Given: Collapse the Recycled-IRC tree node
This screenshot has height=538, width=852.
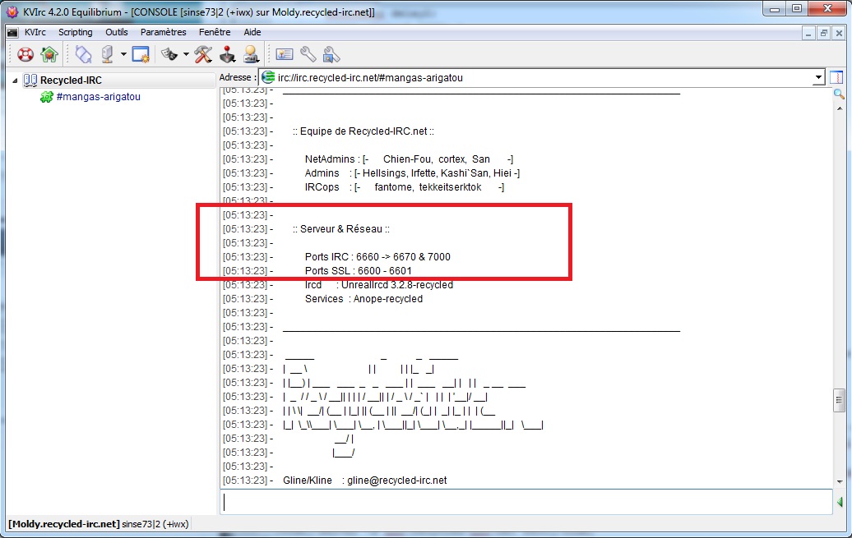Looking at the screenshot, I should click(x=15, y=80).
